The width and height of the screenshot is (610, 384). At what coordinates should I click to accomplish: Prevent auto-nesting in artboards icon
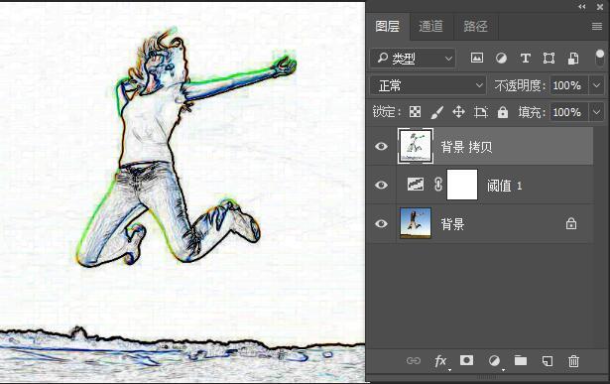pyautogui.click(x=480, y=112)
